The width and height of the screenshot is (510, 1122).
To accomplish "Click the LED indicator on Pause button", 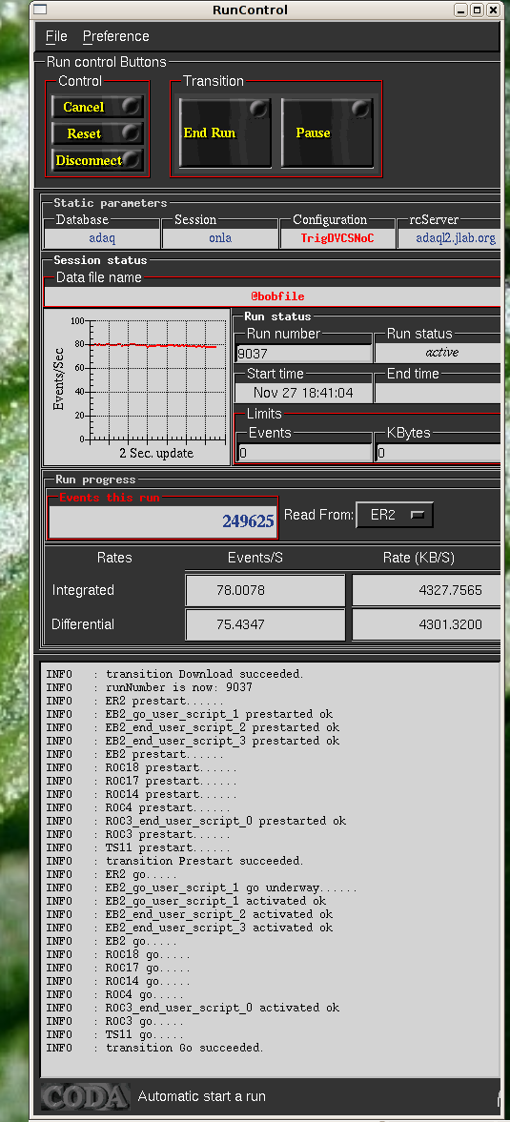I will click(x=361, y=109).
